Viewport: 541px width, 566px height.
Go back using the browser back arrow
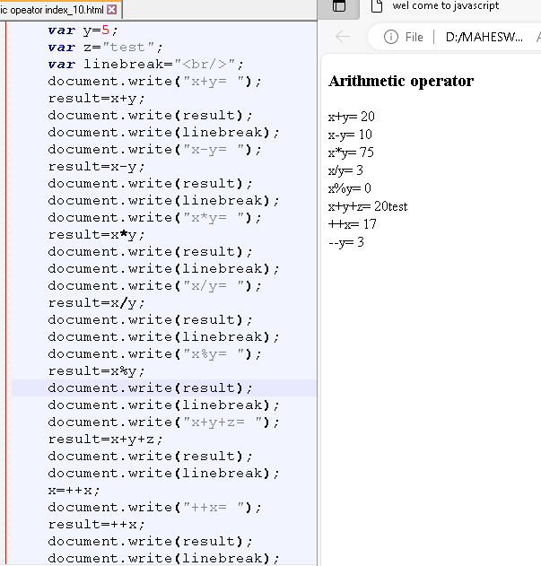[x=342, y=37]
